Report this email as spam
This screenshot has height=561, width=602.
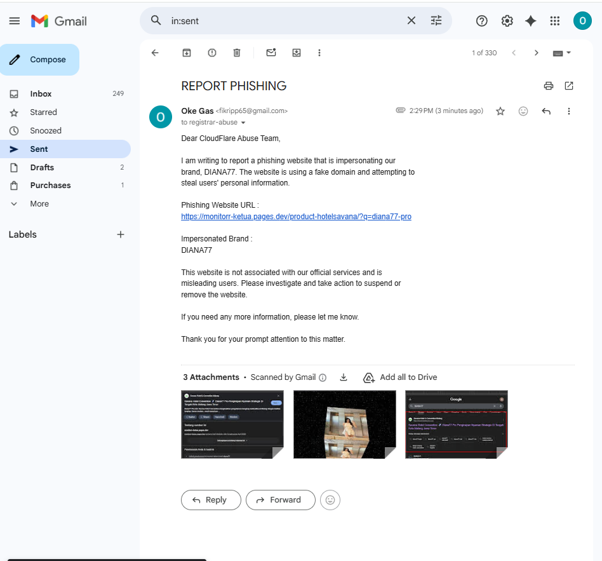tap(212, 53)
